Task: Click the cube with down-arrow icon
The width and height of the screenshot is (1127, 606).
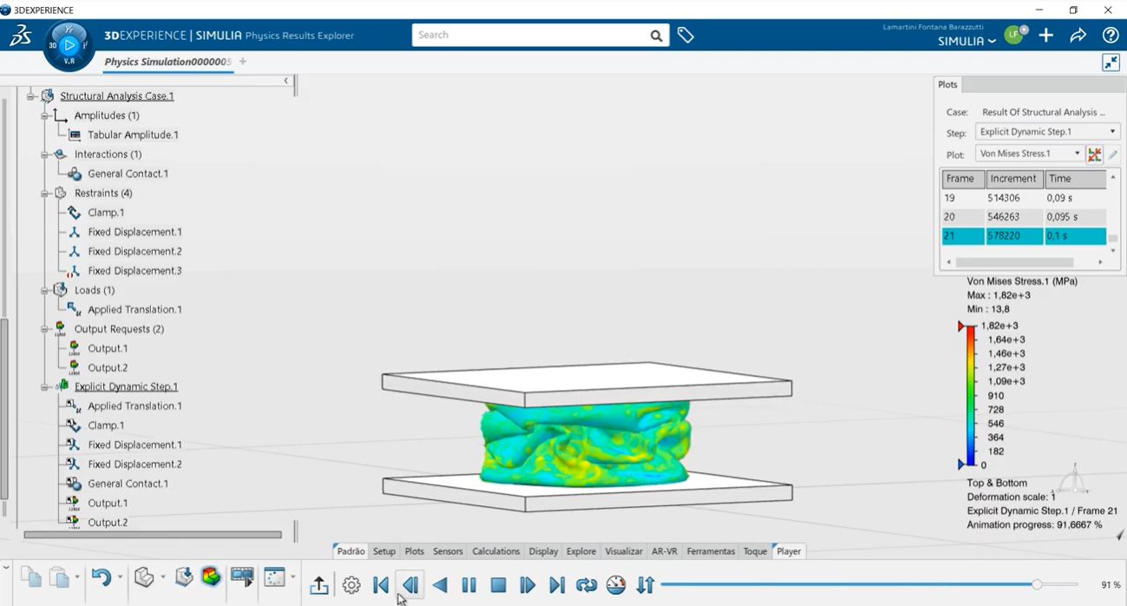Action: click(184, 577)
